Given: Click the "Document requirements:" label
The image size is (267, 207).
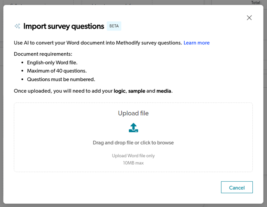Looking at the screenshot, I should point(43,54).
